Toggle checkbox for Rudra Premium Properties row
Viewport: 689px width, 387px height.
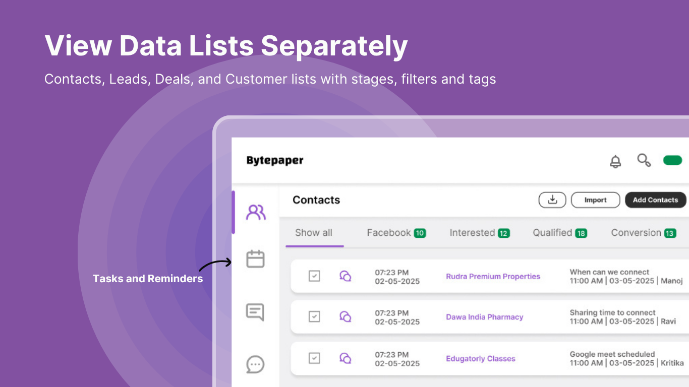coord(314,276)
